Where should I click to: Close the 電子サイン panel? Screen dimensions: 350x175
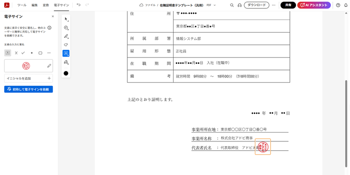(x=53, y=16)
